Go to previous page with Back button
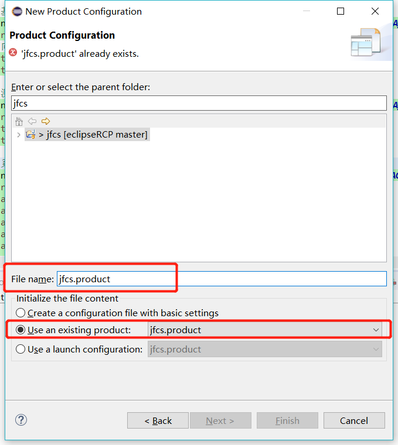 pos(158,420)
